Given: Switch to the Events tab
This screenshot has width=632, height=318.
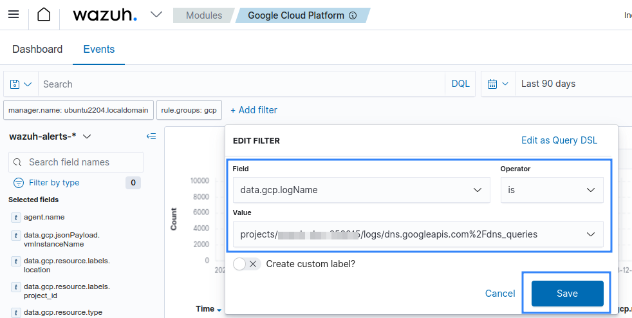Looking at the screenshot, I should point(98,49).
